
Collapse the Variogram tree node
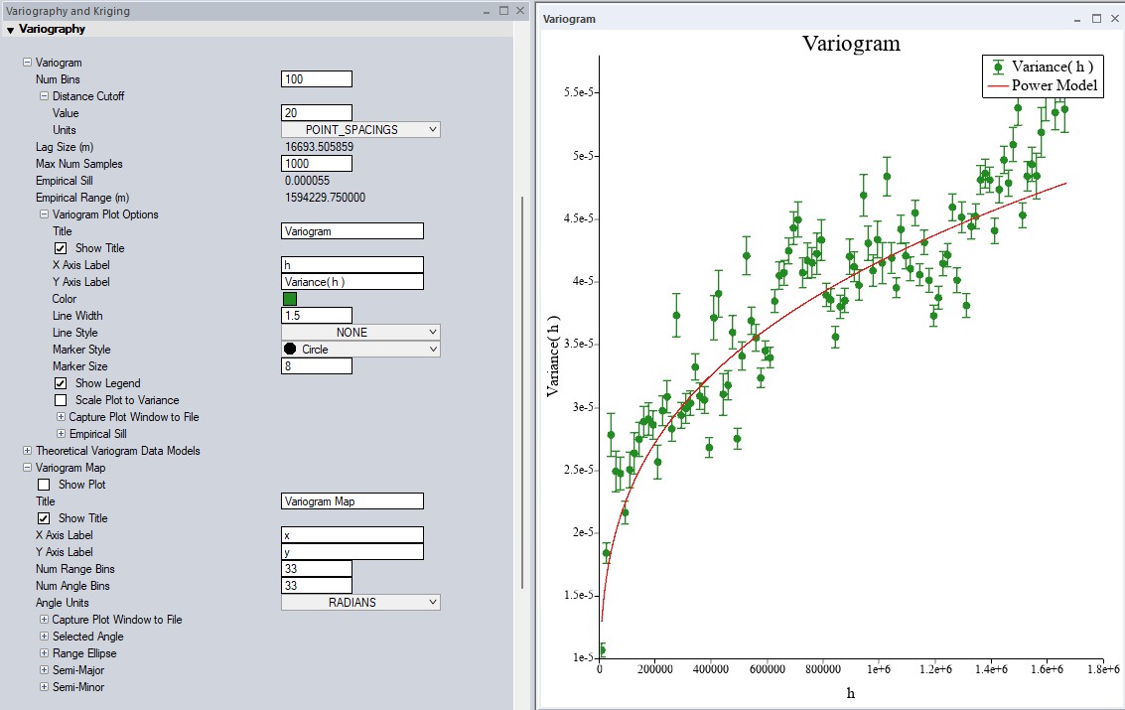[28, 63]
